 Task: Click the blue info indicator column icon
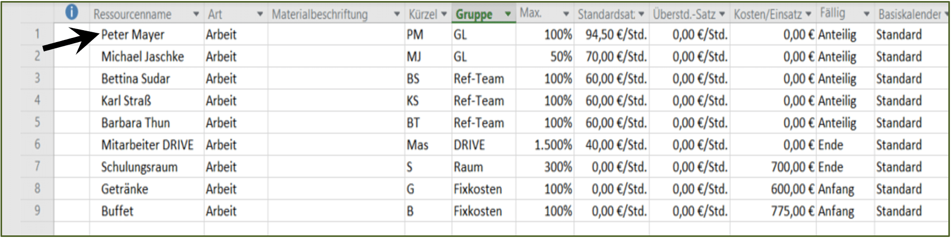[x=71, y=13]
